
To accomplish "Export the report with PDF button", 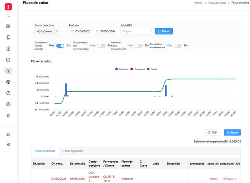I will click(x=212, y=132).
